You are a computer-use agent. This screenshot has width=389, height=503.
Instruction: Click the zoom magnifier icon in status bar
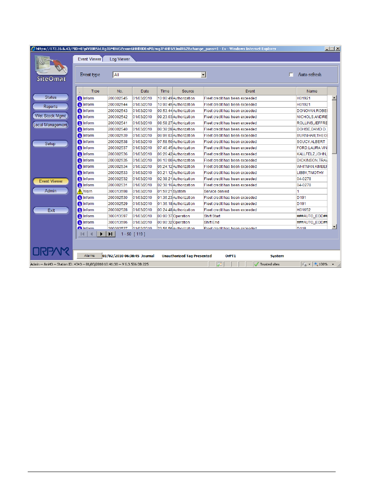(x=316, y=264)
